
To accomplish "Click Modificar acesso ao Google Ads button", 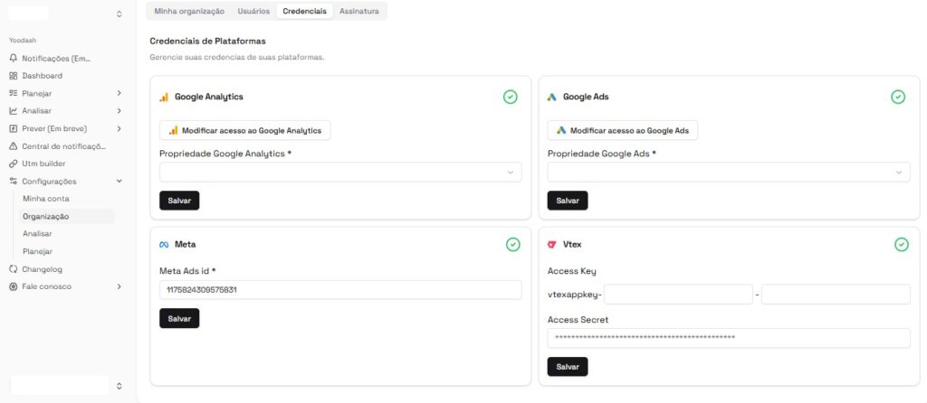I will [623, 130].
